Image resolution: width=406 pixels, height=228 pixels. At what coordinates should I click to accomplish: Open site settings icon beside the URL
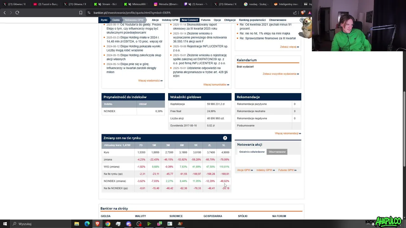click(89, 13)
